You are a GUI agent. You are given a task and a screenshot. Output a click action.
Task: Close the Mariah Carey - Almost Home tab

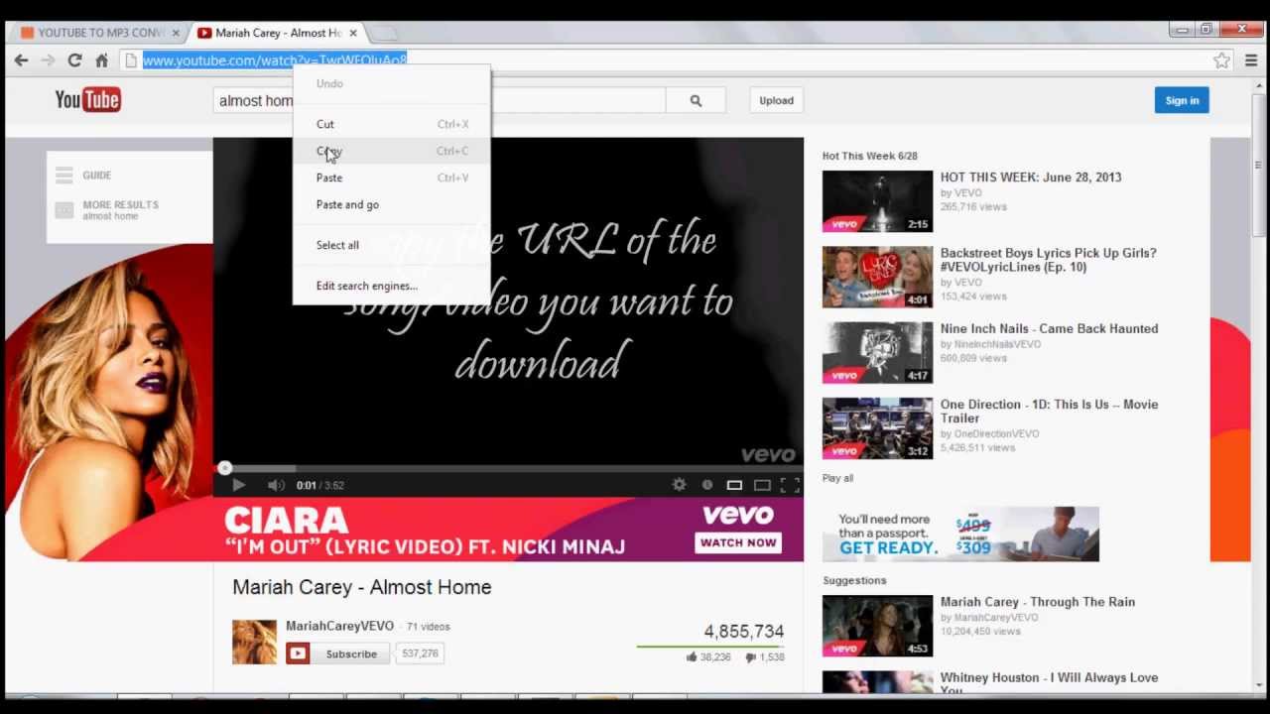(x=353, y=33)
